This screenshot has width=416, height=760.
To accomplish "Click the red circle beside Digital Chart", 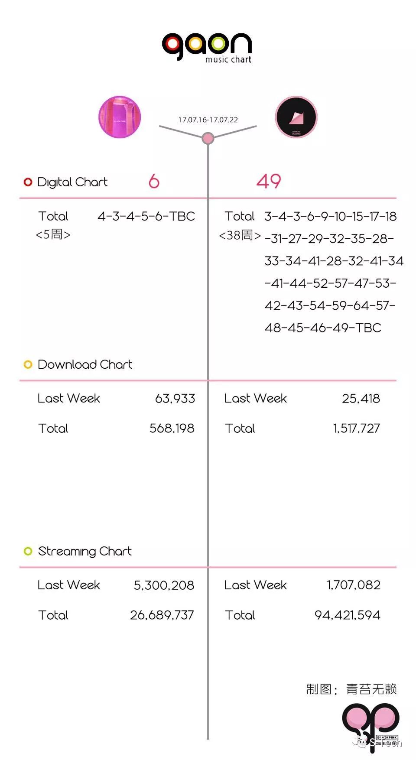I will (28, 182).
